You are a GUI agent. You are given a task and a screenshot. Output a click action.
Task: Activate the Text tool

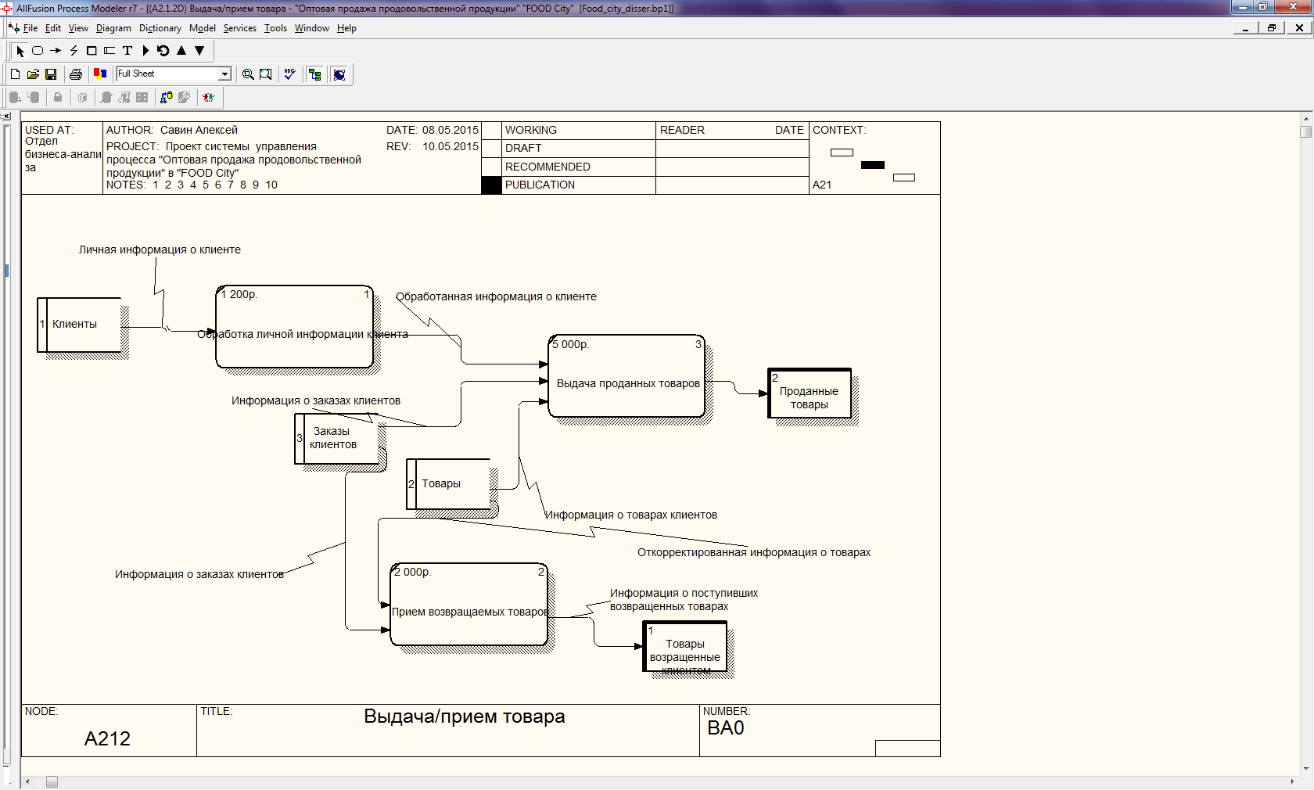coord(127,51)
